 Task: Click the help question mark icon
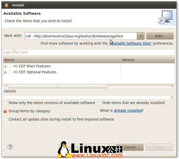(x=10, y=147)
